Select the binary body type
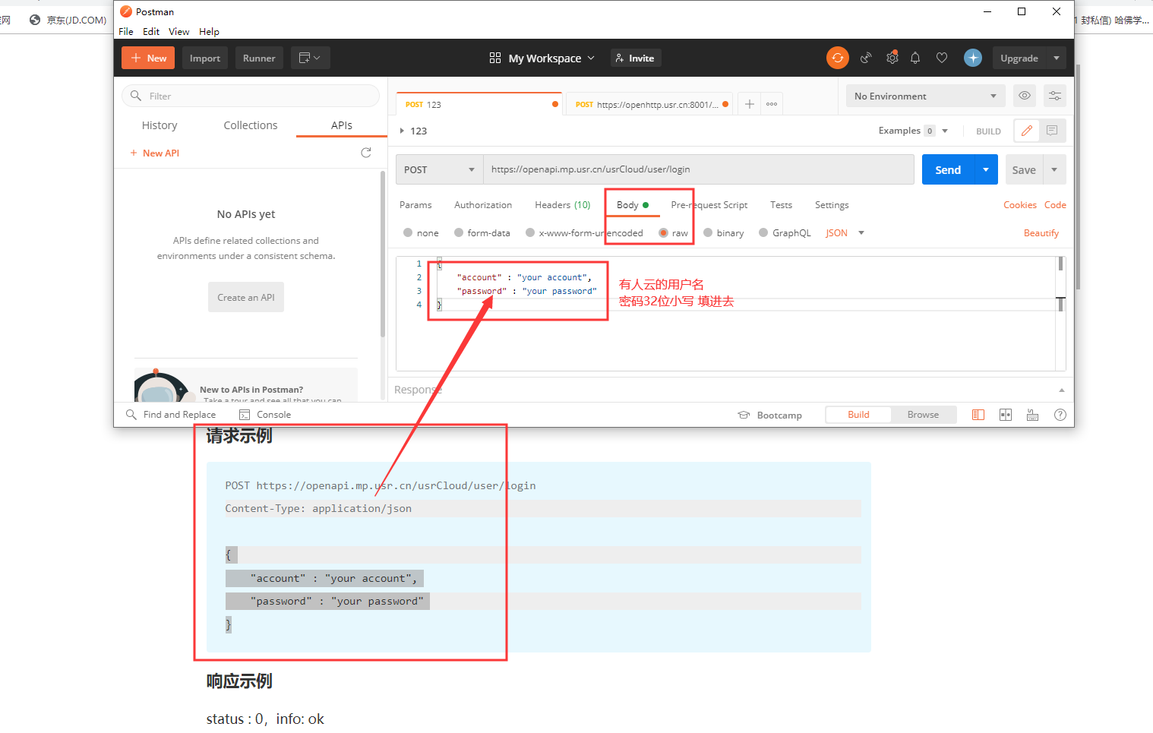The height and width of the screenshot is (733, 1153). point(709,233)
